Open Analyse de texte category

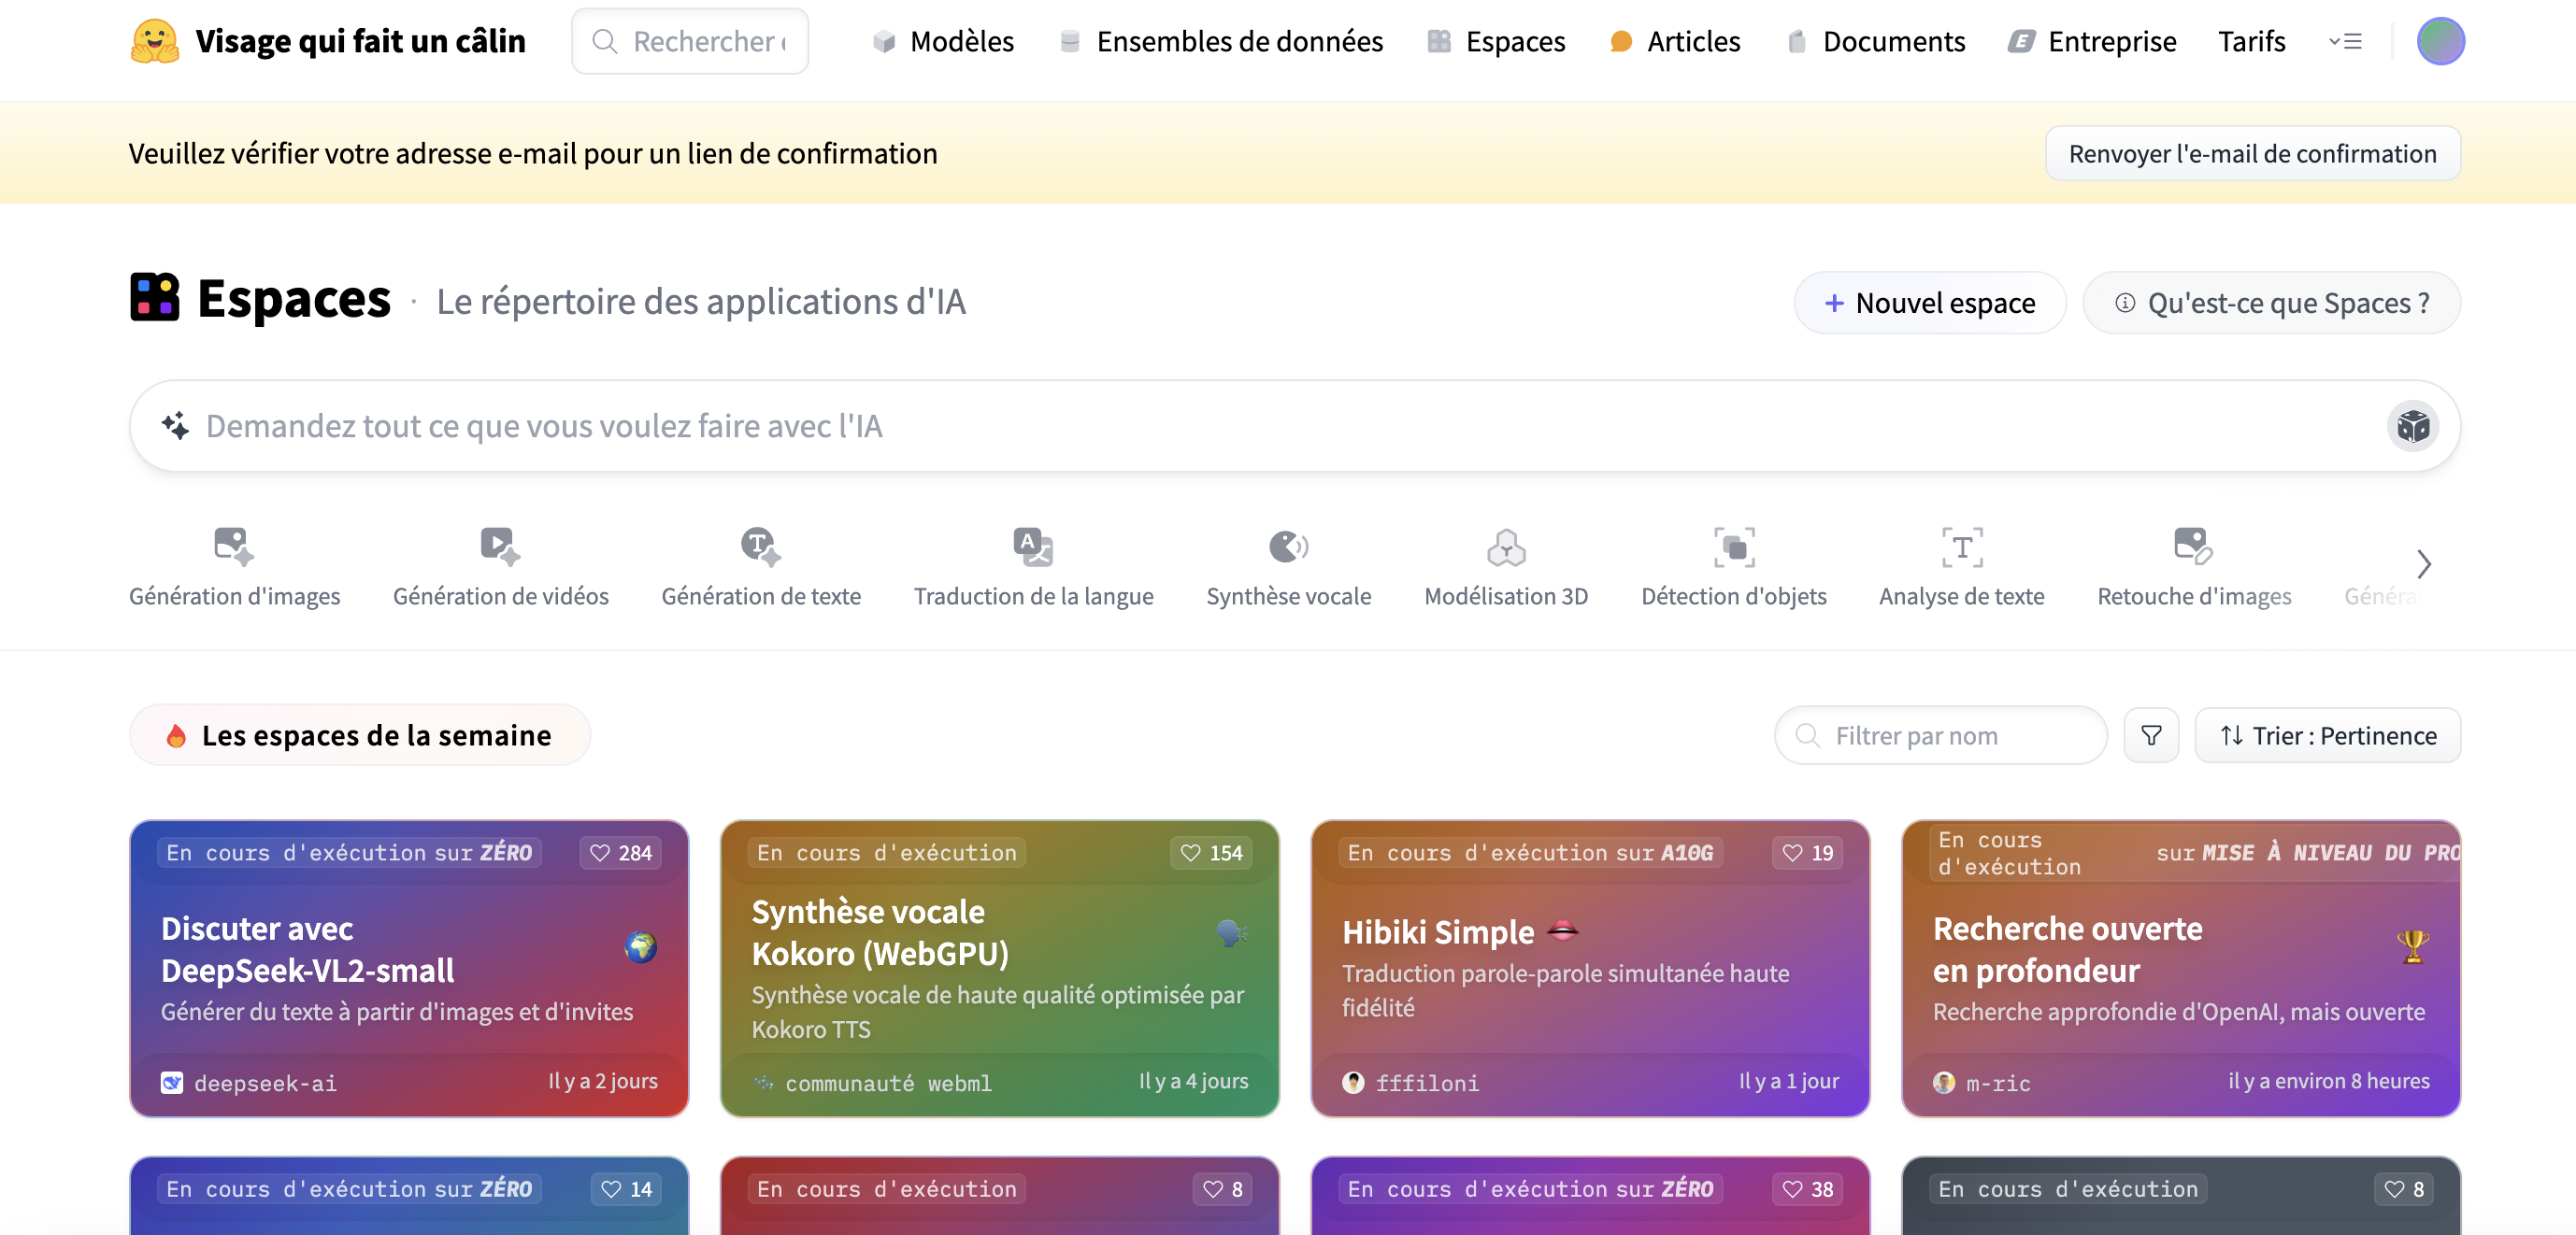pyautogui.click(x=1961, y=568)
